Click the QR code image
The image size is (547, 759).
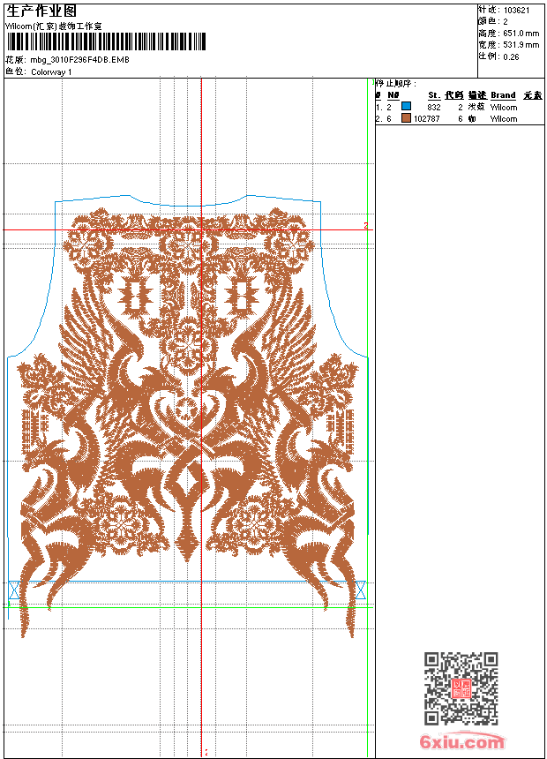[x=461, y=688]
